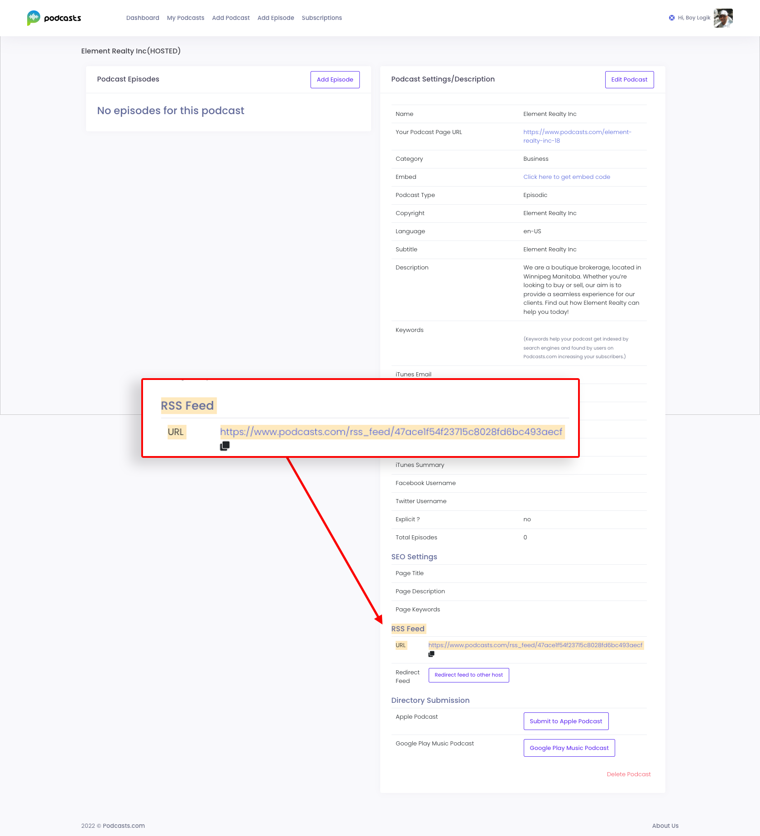Click the Directory Submission heading
The width and height of the screenshot is (760, 836).
430,701
